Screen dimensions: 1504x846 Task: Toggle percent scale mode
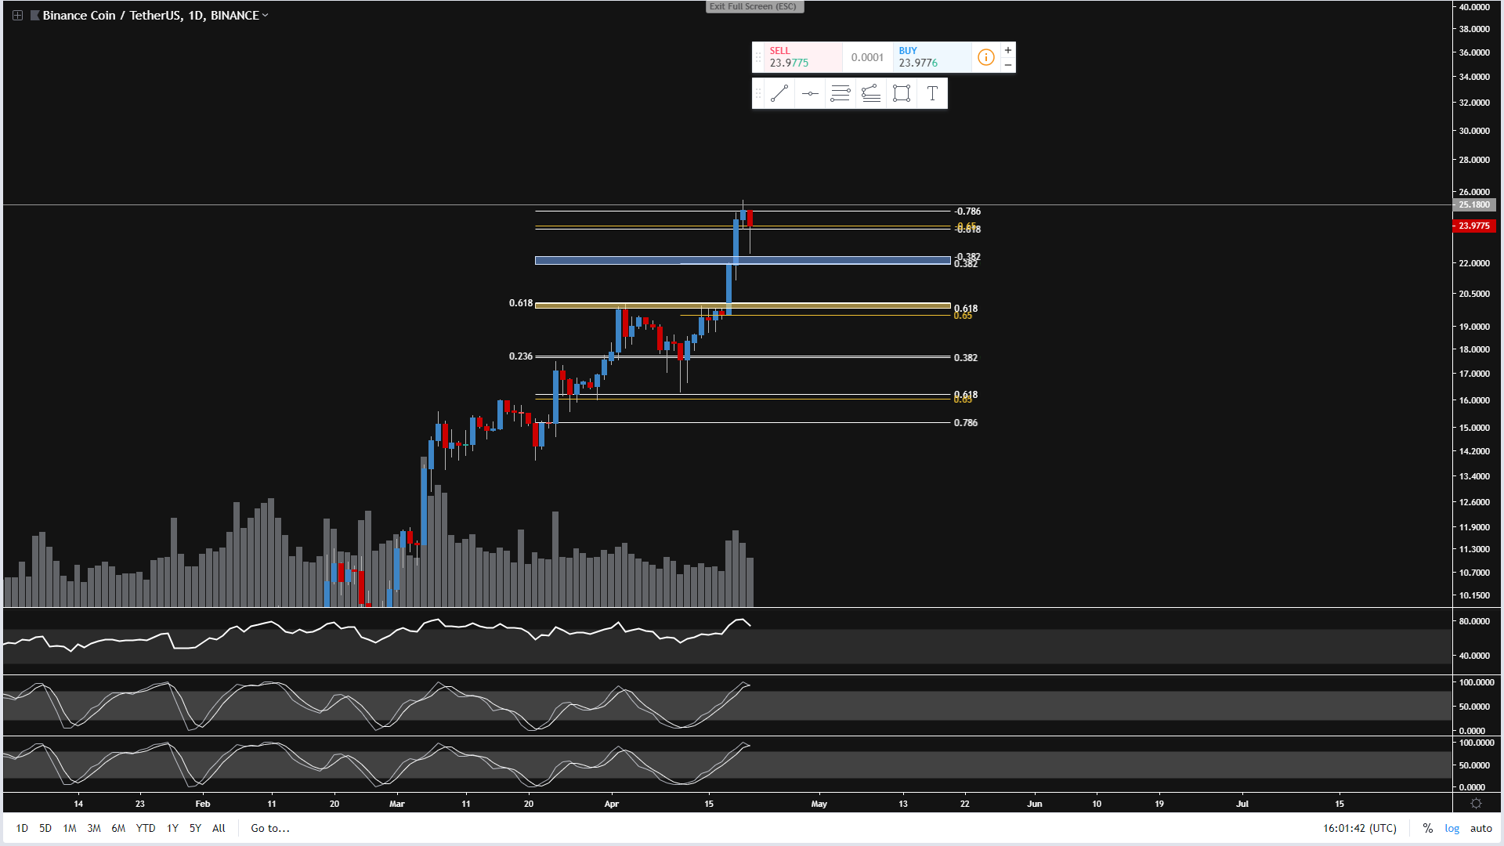(1428, 828)
